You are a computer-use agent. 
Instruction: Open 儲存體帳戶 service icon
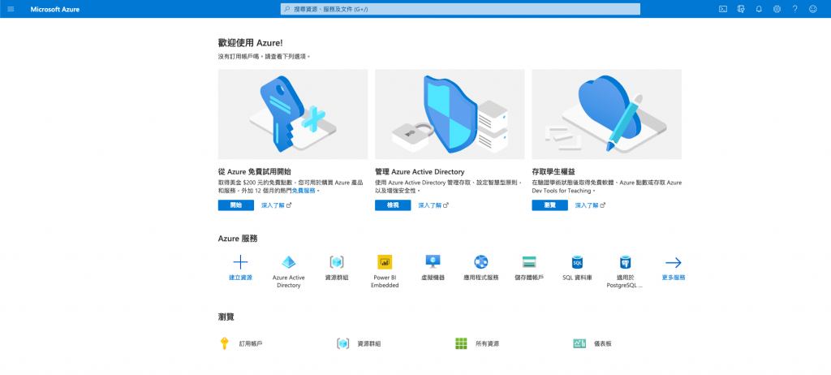[529, 262]
